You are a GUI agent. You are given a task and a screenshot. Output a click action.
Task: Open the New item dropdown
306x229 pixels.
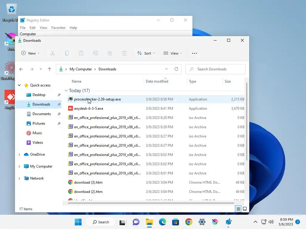(x=30, y=53)
